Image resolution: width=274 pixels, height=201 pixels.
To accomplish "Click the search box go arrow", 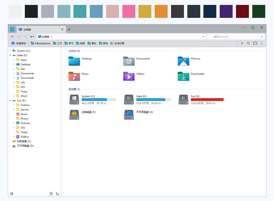I will [262, 37].
